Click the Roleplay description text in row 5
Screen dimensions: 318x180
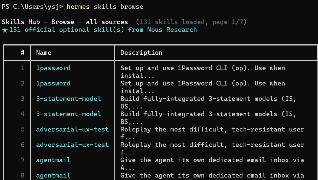212,133
